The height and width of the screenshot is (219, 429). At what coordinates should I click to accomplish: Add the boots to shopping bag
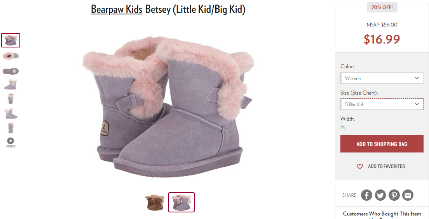pyautogui.click(x=382, y=144)
